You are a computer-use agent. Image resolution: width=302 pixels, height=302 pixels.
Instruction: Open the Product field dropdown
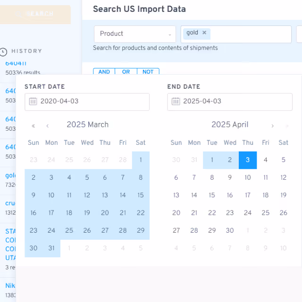[135, 34]
